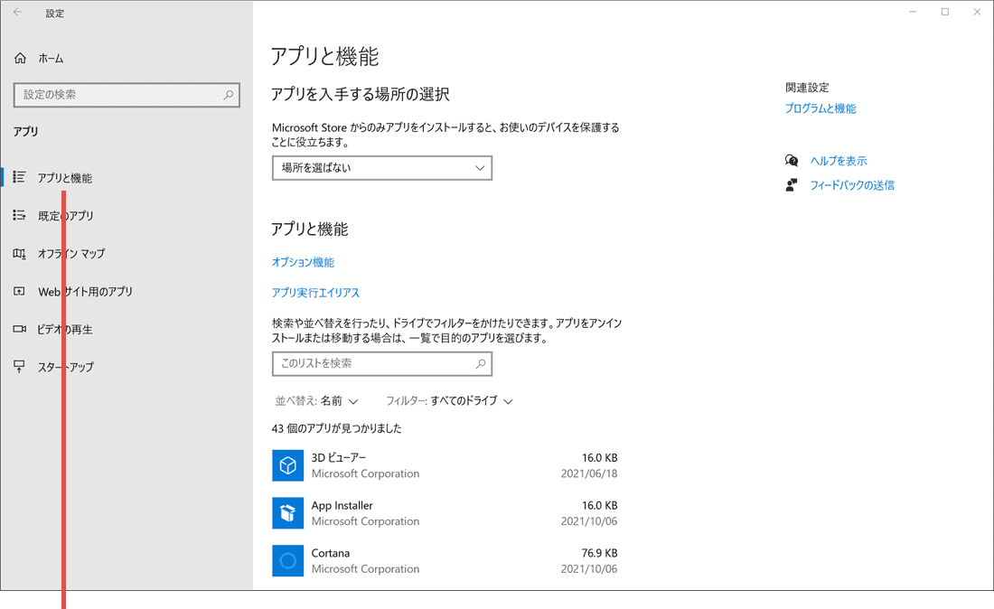
Task: Select the オフライン マップ sidebar icon
Action: pos(19,253)
